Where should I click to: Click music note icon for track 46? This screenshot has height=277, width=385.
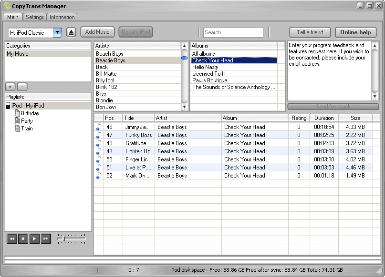click(99, 127)
